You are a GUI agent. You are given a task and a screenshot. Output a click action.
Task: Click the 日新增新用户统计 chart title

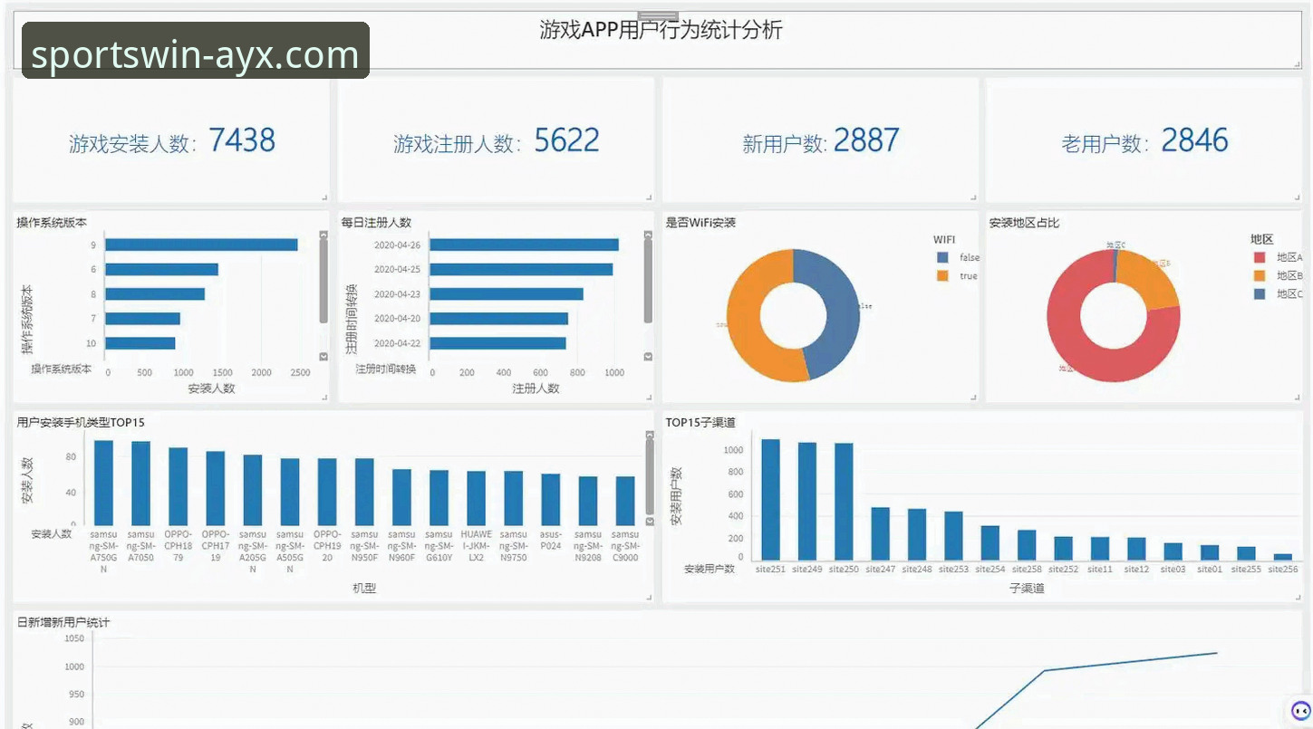(x=63, y=622)
